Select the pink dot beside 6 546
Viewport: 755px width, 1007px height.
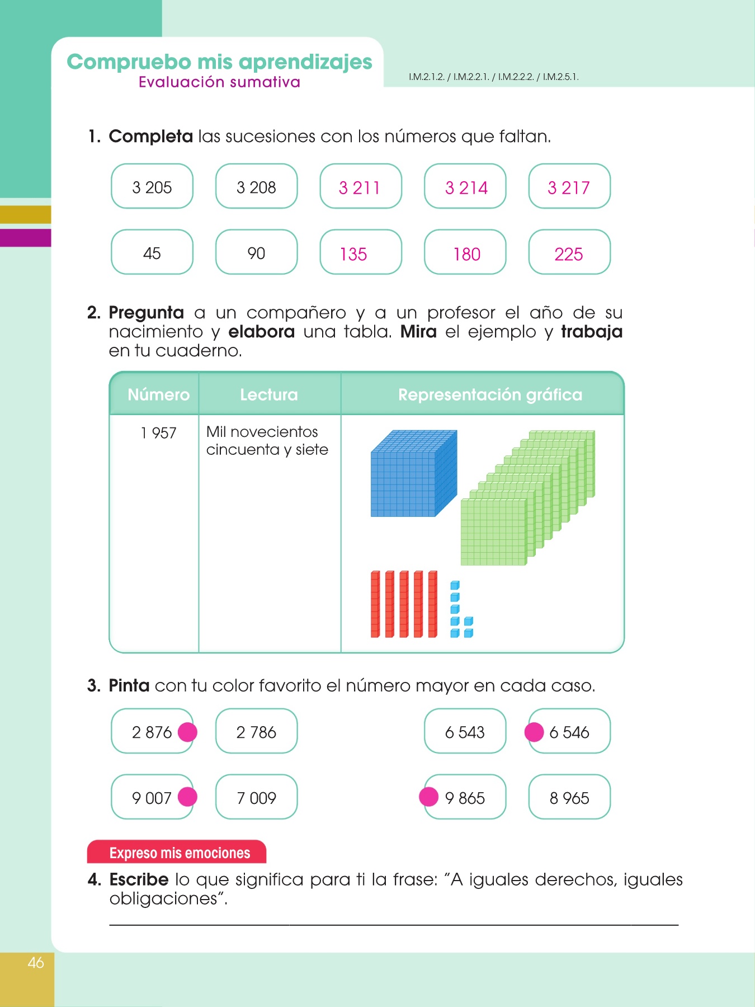coord(534,732)
